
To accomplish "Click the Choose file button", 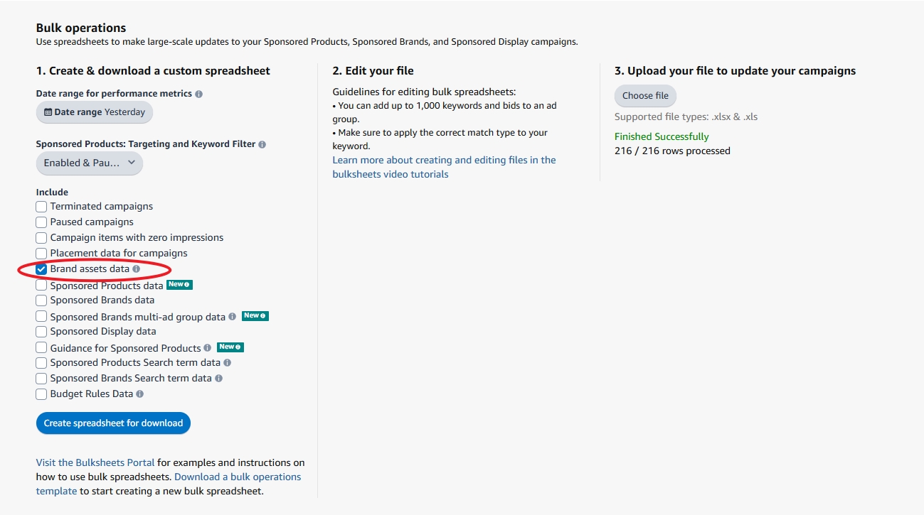I will pyautogui.click(x=644, y=95).
